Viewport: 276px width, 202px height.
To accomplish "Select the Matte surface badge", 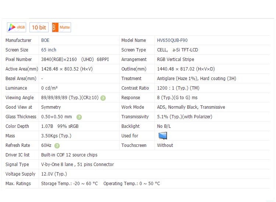I will click(x=61, y=27).
